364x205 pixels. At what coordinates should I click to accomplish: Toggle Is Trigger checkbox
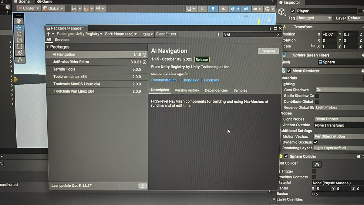(x=314, y=171)
